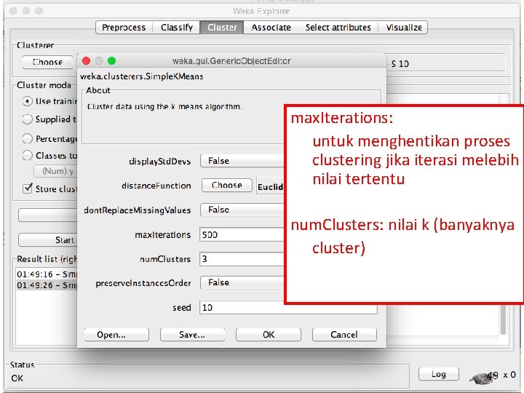This screenshot has width=524, height=393.
Task: Click Choose for distanceFunction
Action: click(227, 185)
